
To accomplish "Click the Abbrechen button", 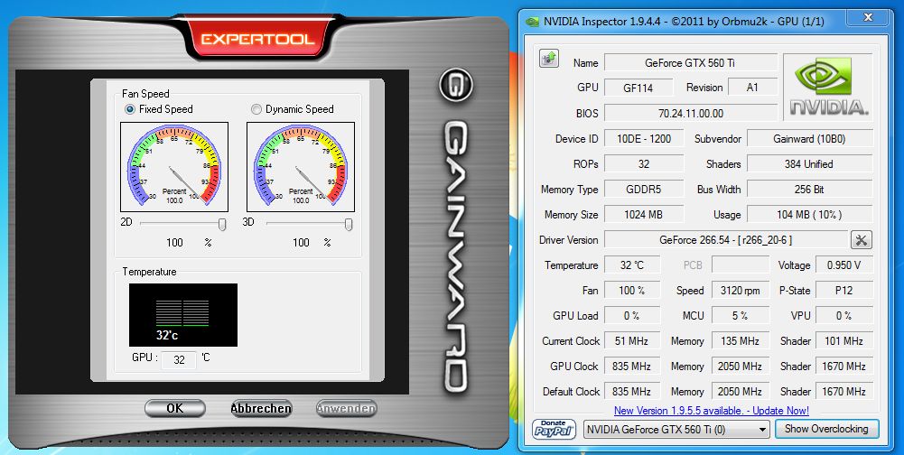I will (261, 408).
